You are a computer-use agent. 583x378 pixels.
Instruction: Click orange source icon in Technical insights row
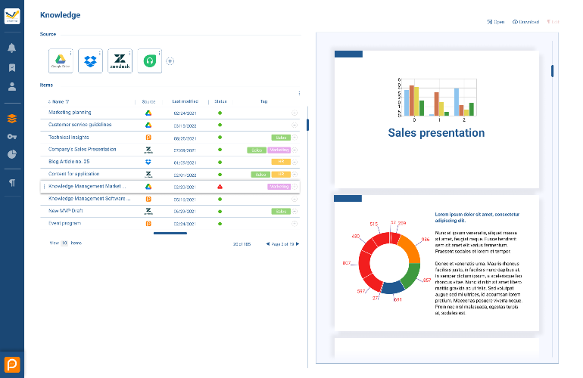coord(148,138)
